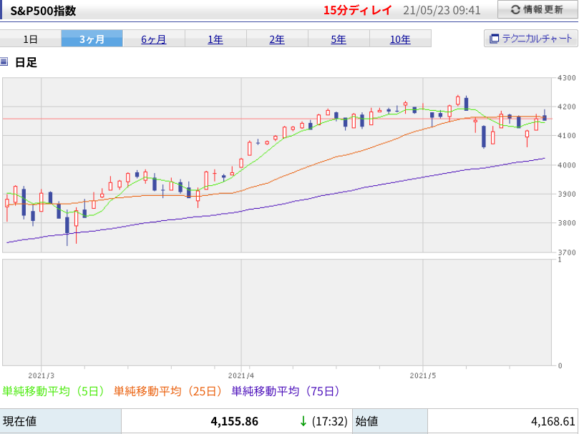Click the 4300 price axis label
The height and width of the screenshot is (434, 579).
(566, 78)
